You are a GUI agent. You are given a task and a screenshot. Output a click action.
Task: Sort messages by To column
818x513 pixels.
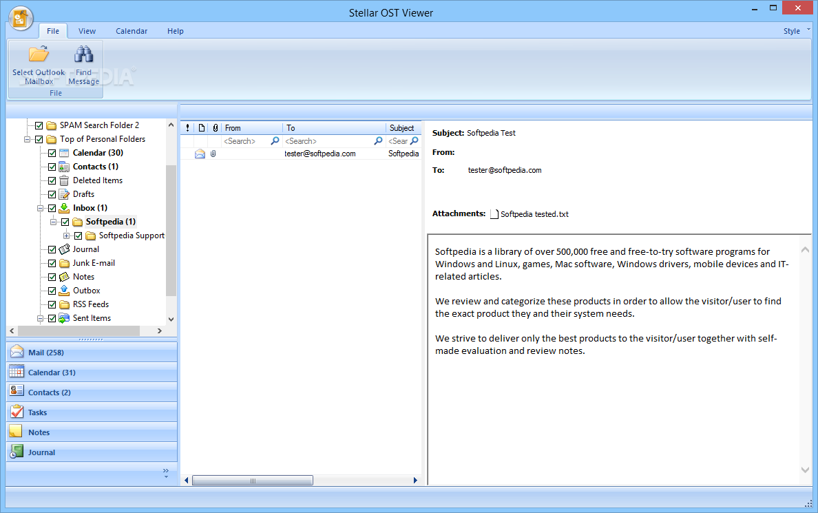334,128
